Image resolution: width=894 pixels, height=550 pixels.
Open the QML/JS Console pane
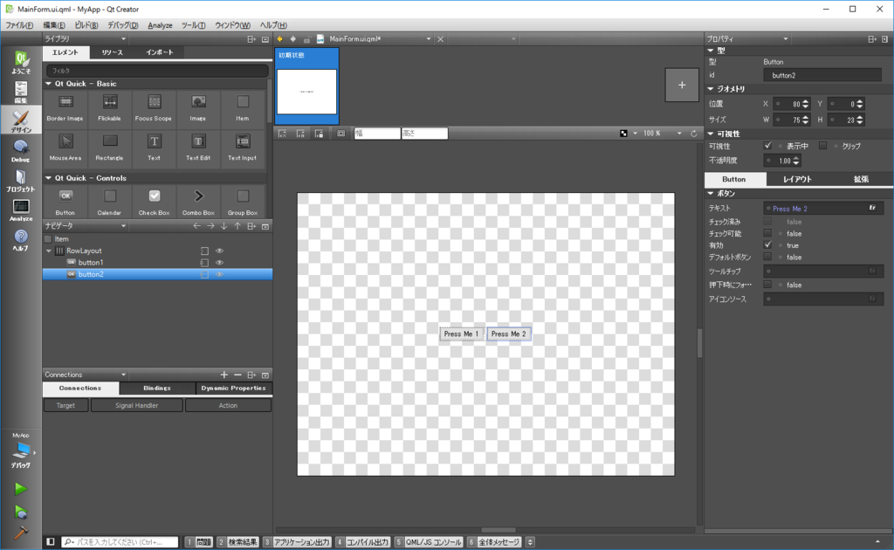coord(428,542)
